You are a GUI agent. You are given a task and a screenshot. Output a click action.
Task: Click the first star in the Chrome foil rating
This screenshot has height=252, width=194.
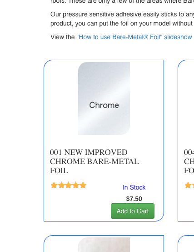[54, 185]
